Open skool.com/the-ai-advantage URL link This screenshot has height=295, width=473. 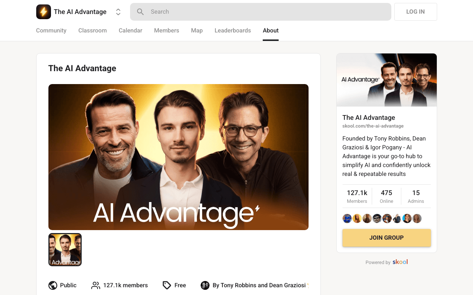click(x=373, y=126)
